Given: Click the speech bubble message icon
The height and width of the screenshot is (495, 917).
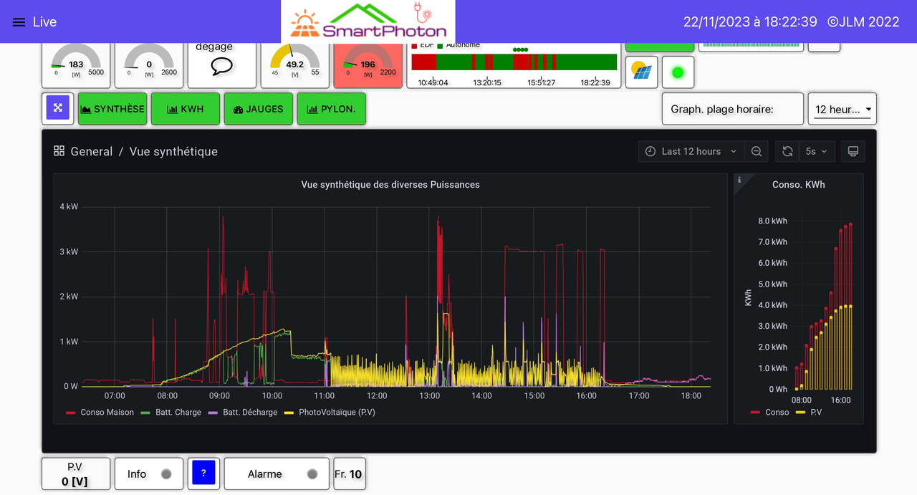Looking at the screenshot, I should 222,67.
